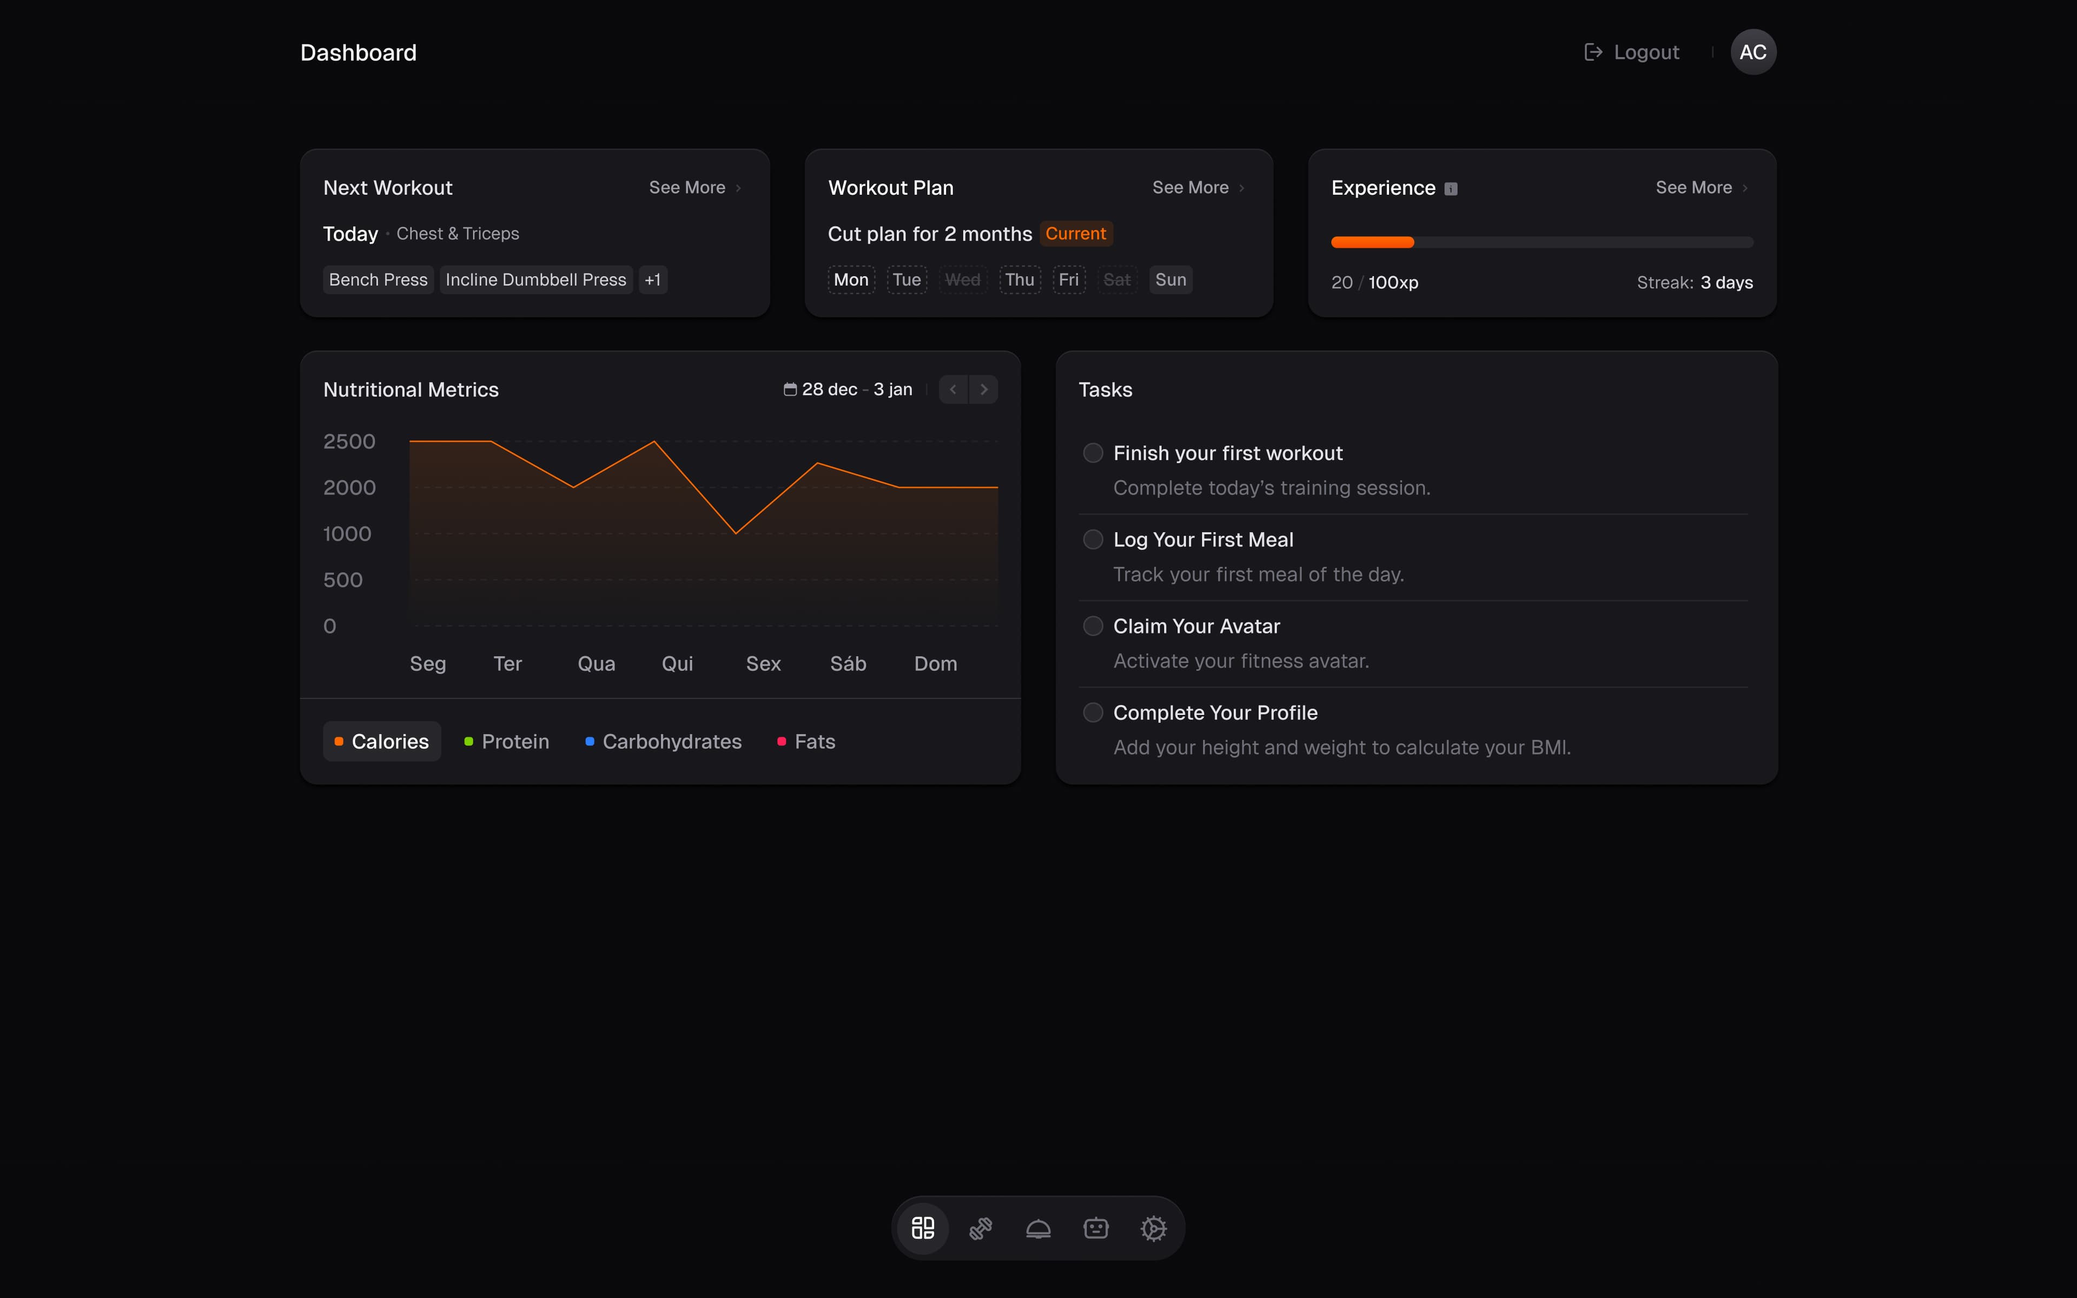
Task: Open the settings gear icon
Action: click(x=1154, y=1228)
